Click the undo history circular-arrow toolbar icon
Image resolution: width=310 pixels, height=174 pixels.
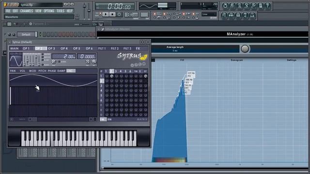click(225, 6)
